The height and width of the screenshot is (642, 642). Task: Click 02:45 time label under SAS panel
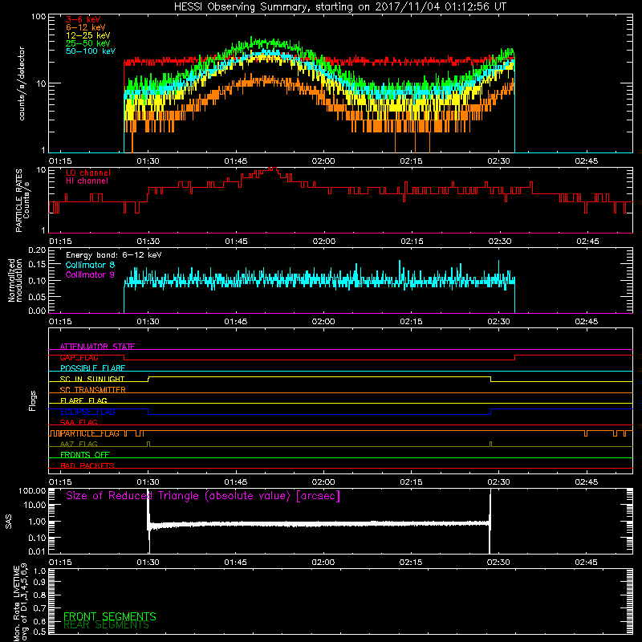click(586, 563)
